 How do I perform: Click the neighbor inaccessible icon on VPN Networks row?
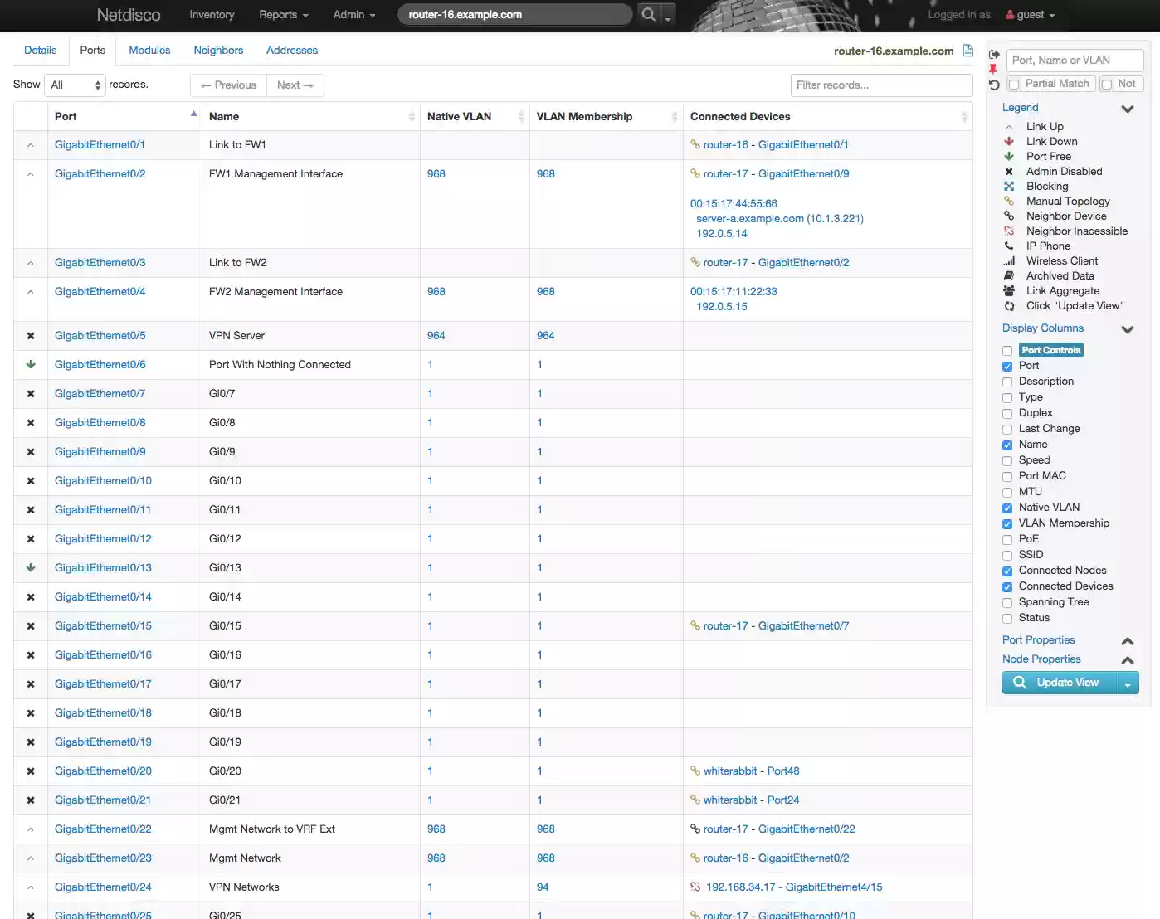point(695,887)
